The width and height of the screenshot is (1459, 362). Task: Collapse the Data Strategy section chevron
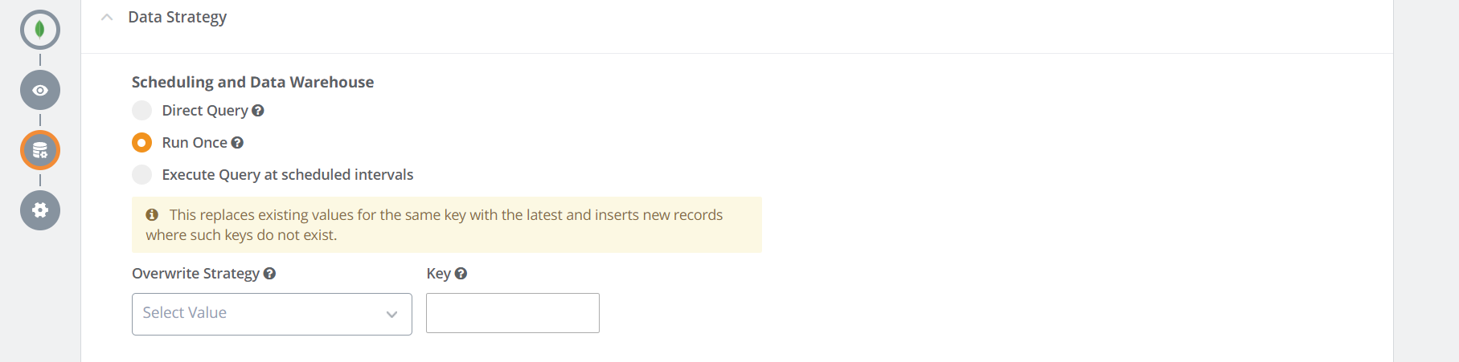pyautogui.click(x=107, y=17)
